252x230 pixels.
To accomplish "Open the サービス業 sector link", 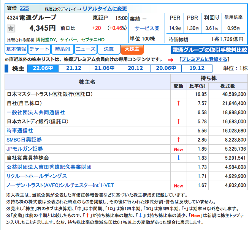I will (147, 28).
